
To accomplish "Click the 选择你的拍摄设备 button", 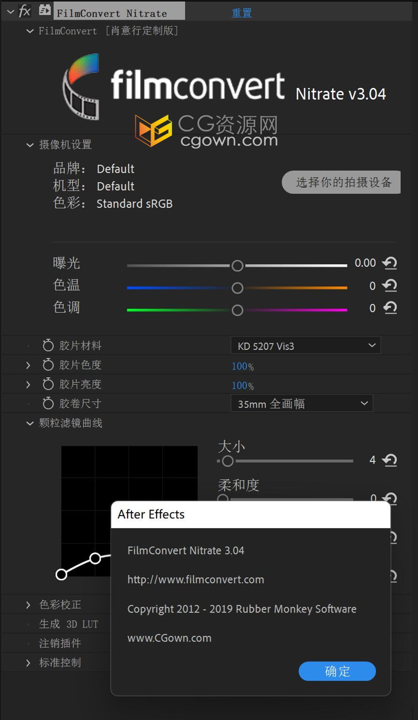I will tap(341, 182).
